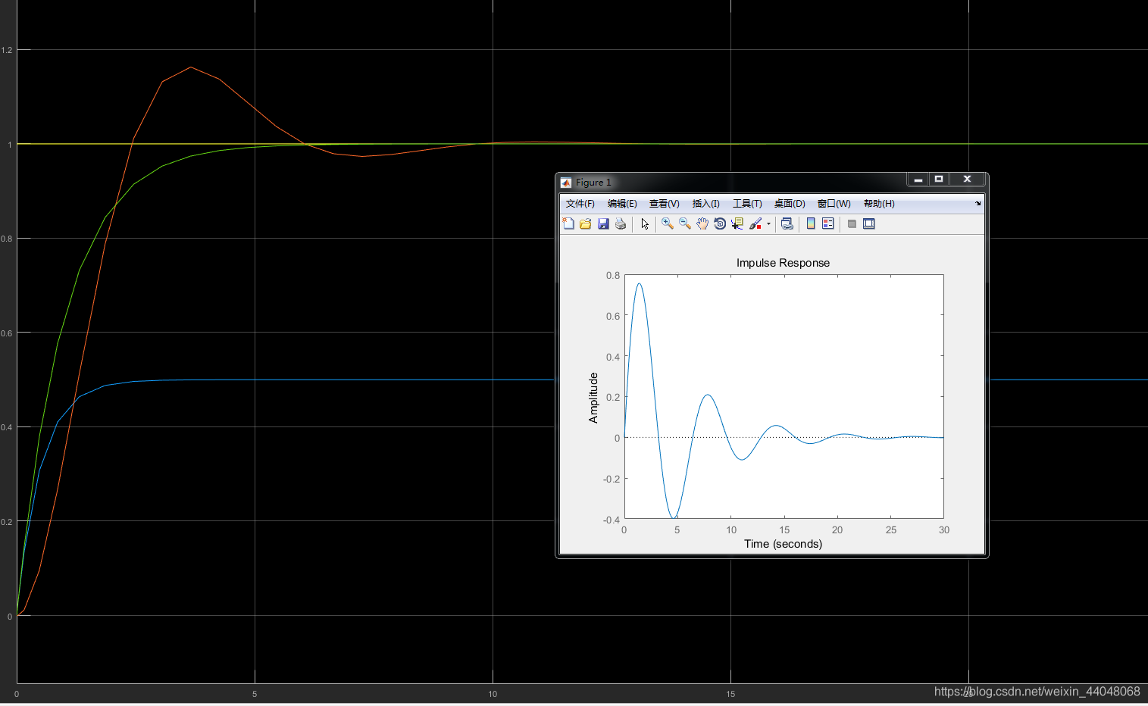1148x706 pixels.
Task: Click the Time (seconds) x-axis label
Action: (783, 544)
